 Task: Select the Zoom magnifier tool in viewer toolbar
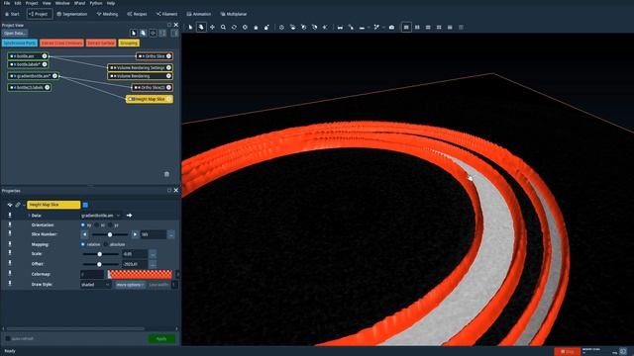(223, 27)
